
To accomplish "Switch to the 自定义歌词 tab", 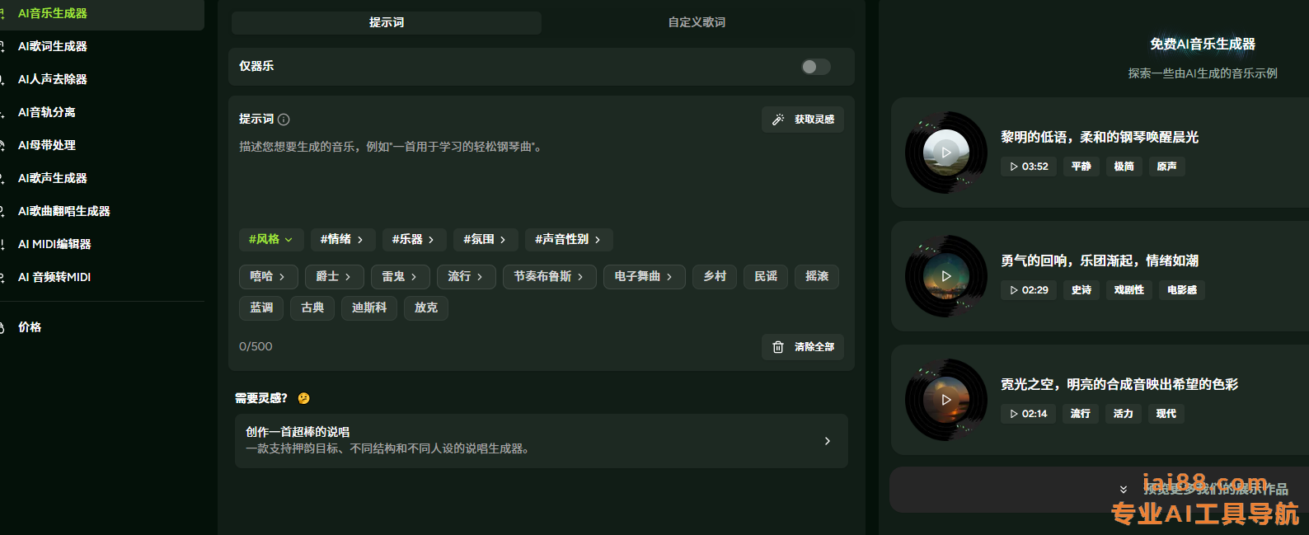I will (697, 22).
